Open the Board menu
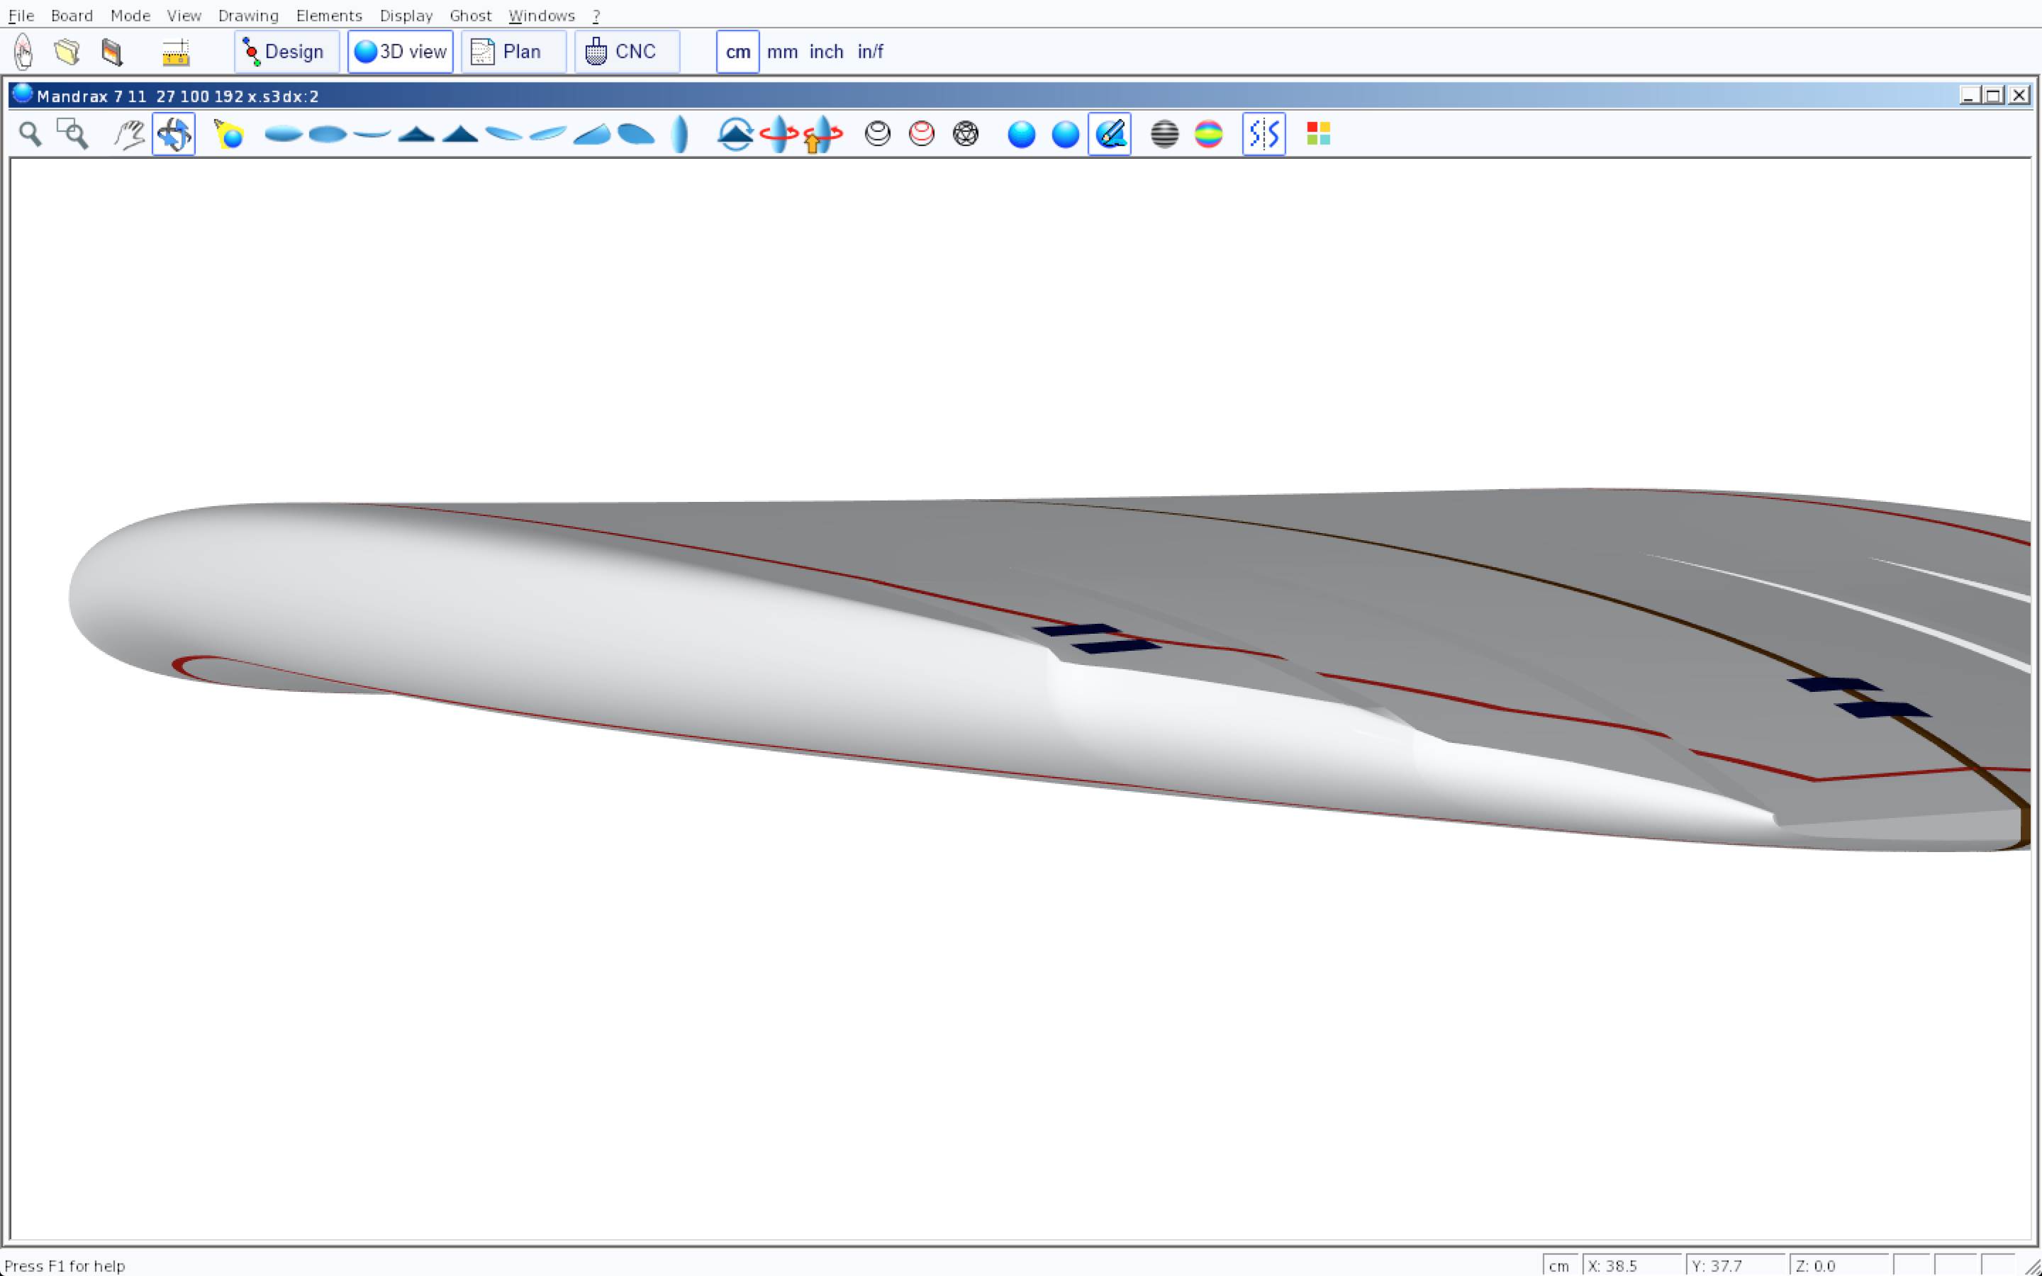Screen dimensions: 2042x1276 click(72, 15)
